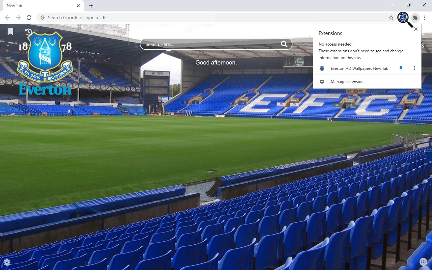Open options menu beside Everton HD Wallpapers
Screen dimensions: 432x270
tap(414, 68)
